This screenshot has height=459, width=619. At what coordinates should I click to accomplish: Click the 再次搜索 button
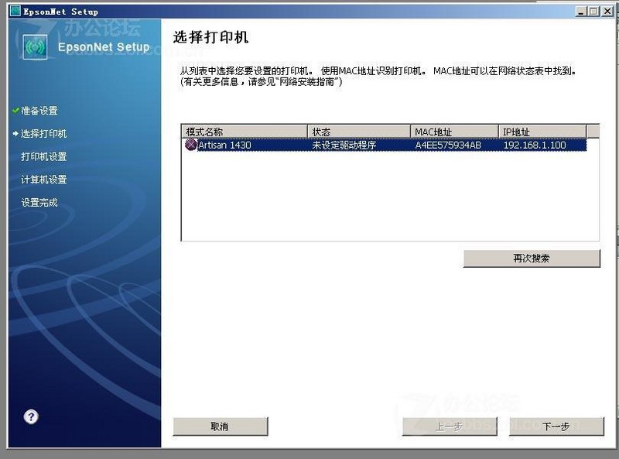(532, 259)
